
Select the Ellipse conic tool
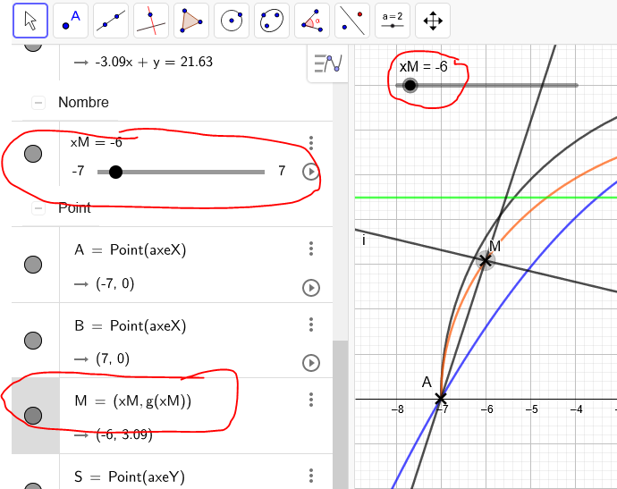pyautogui.click(x=272, y=21)
